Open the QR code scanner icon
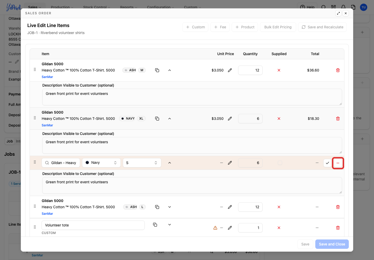The width and height of the screenshot is (374, 260). pyautogui.click(x=333, y=7)
